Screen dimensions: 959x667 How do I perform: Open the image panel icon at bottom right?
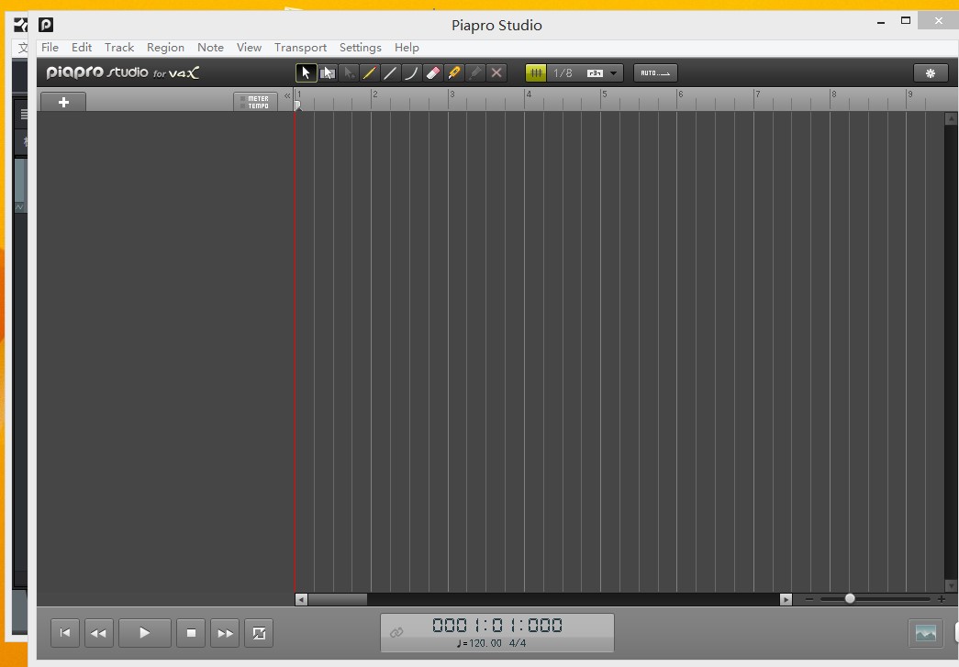(926, 633)
